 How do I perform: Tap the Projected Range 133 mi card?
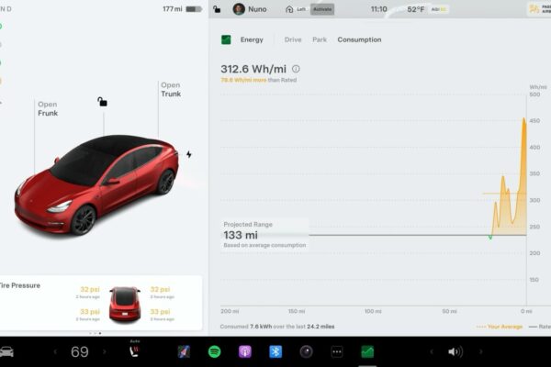pos(264,234)
